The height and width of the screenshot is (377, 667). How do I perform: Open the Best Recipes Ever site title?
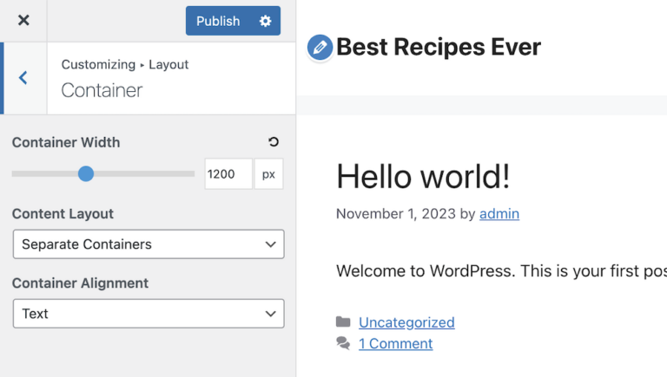coord(439,47)
